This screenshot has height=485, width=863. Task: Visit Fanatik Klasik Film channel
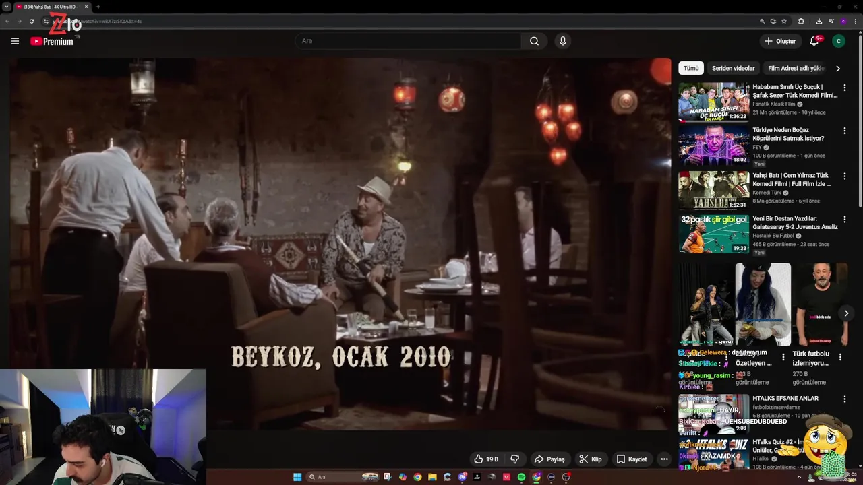pyautogui.click(x=774, y=104)
